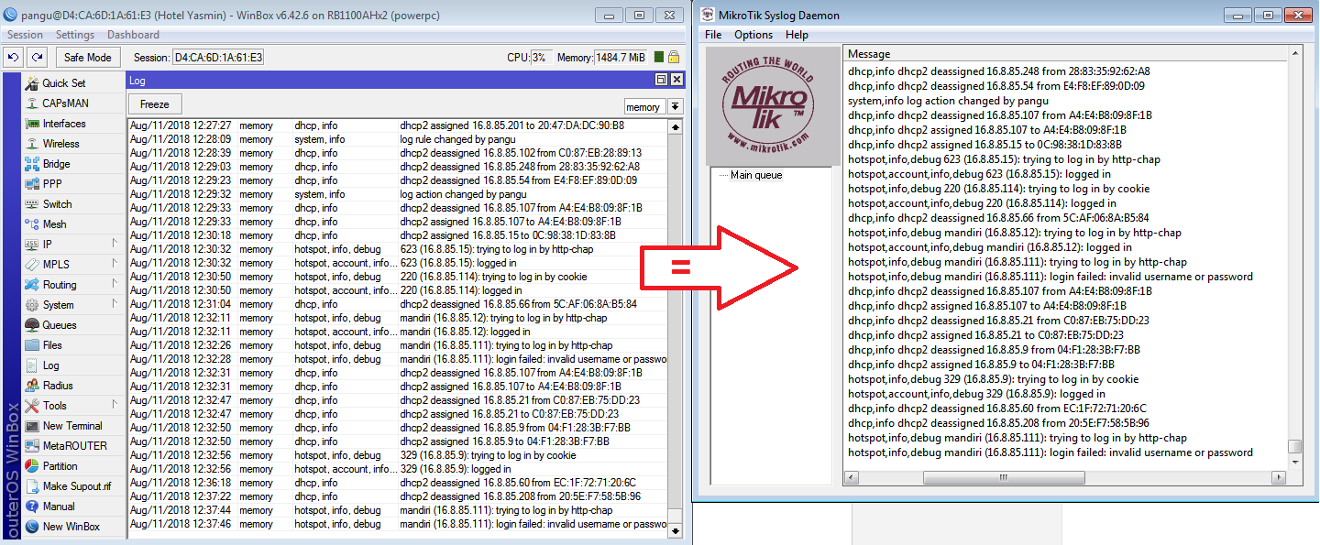Expand the IP submenu arrow
The height and width of the screenshot is (545, 1320).
point(115,244)
